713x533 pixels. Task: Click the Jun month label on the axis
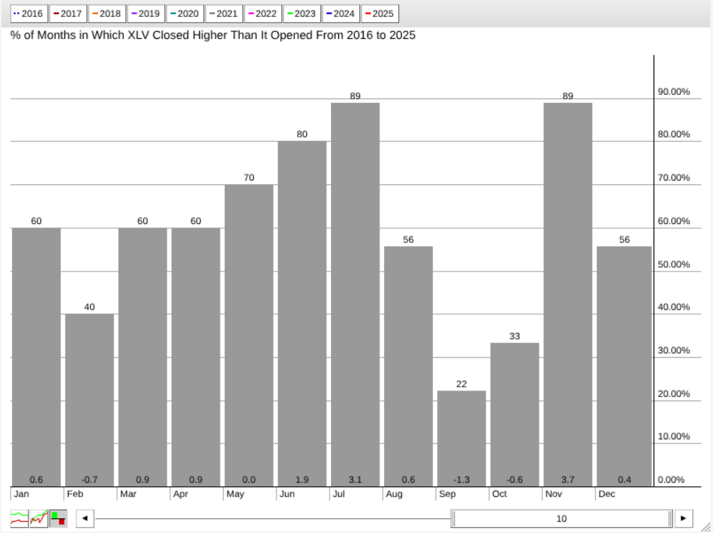coord(287,494)
